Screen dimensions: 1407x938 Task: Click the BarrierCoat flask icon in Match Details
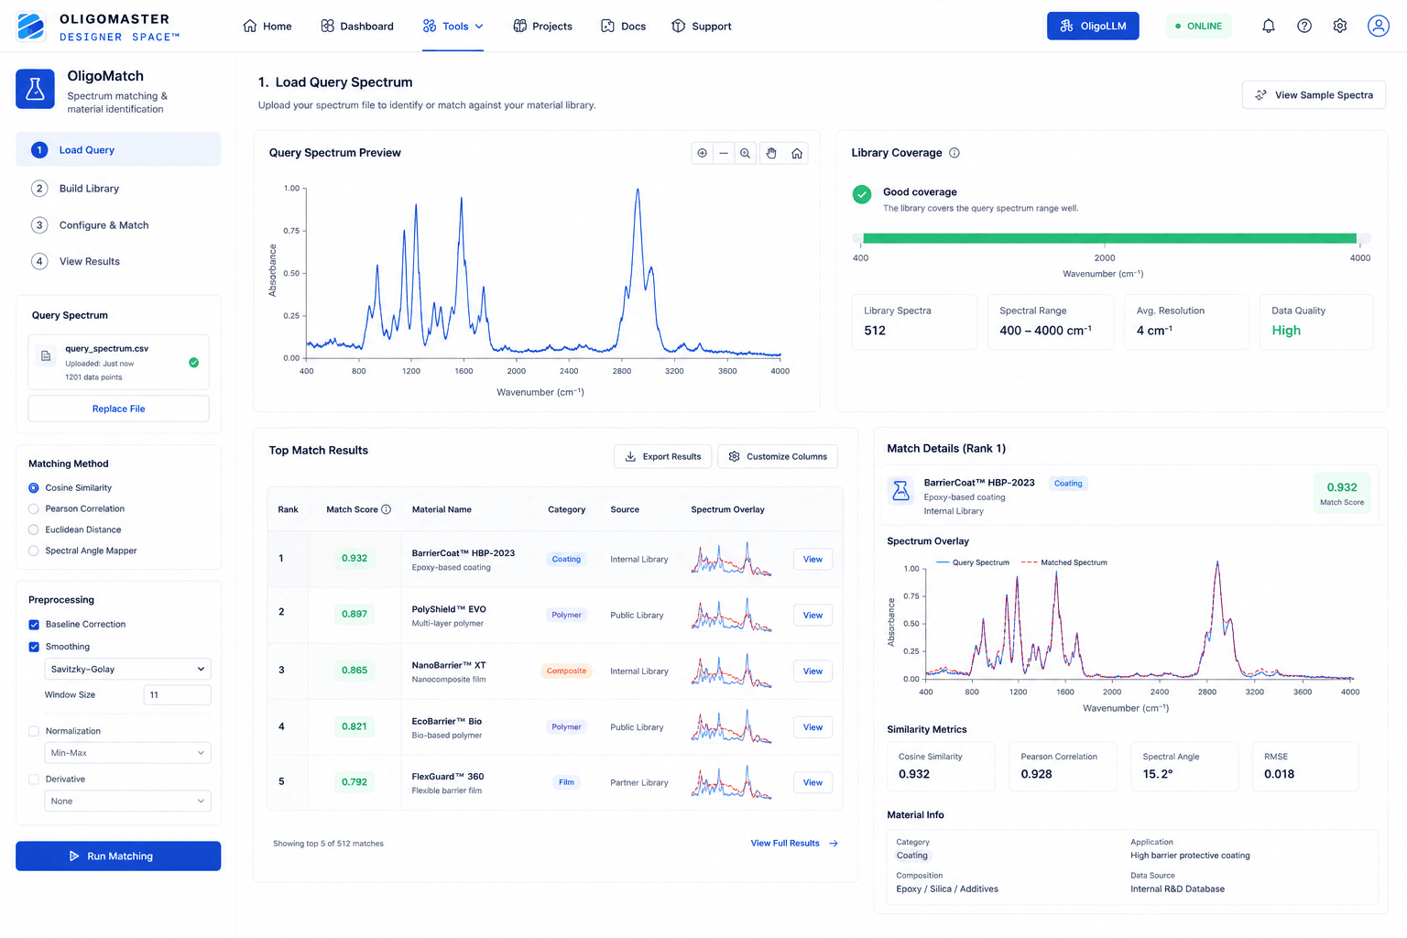[x=901, y=491]
